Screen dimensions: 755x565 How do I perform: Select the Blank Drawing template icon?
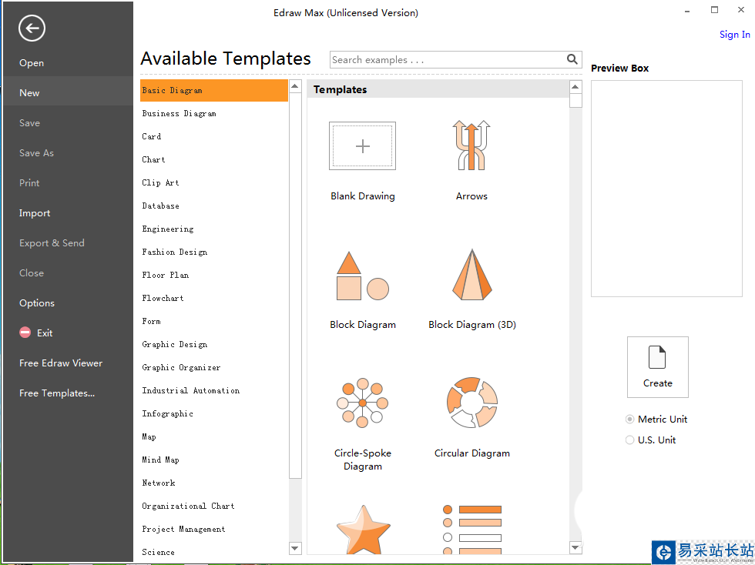pos(363,145)
